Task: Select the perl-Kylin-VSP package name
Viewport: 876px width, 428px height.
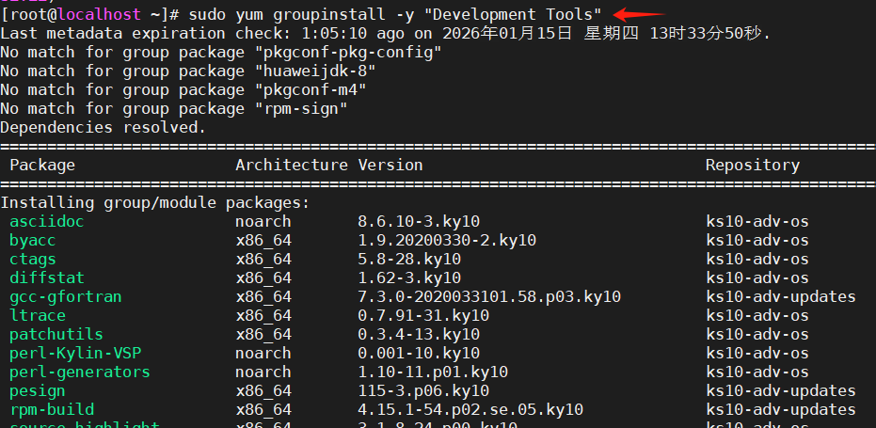Action: point(75,353)
